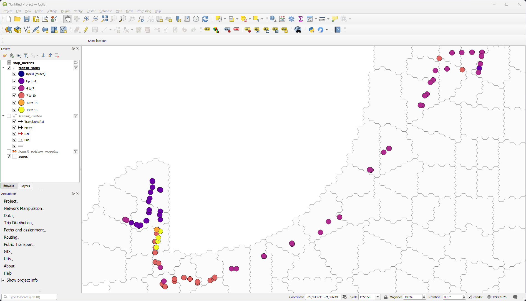The width and height of the screenshot is (526, 301).
Task: Open the Python console icon
Action: (311, 30)
